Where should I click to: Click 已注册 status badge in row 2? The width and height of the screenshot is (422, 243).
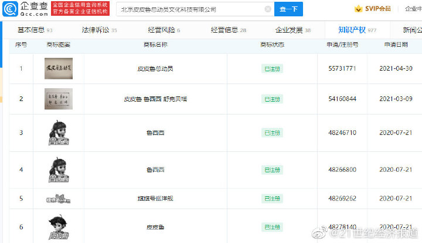(x=272, y=99)
